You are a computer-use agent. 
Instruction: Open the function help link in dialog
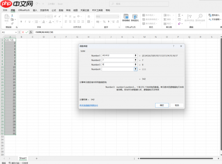click(x=89, y=105)
